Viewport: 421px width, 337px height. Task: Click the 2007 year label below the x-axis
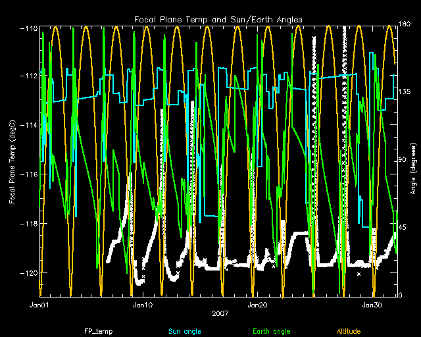pyautogui.click(x=220, y=314)
